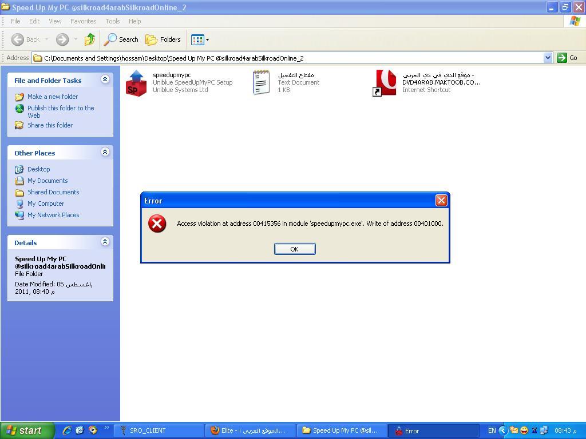Click the Back arrow toolbar icon

pyautogui.click(x=18, y=39)
